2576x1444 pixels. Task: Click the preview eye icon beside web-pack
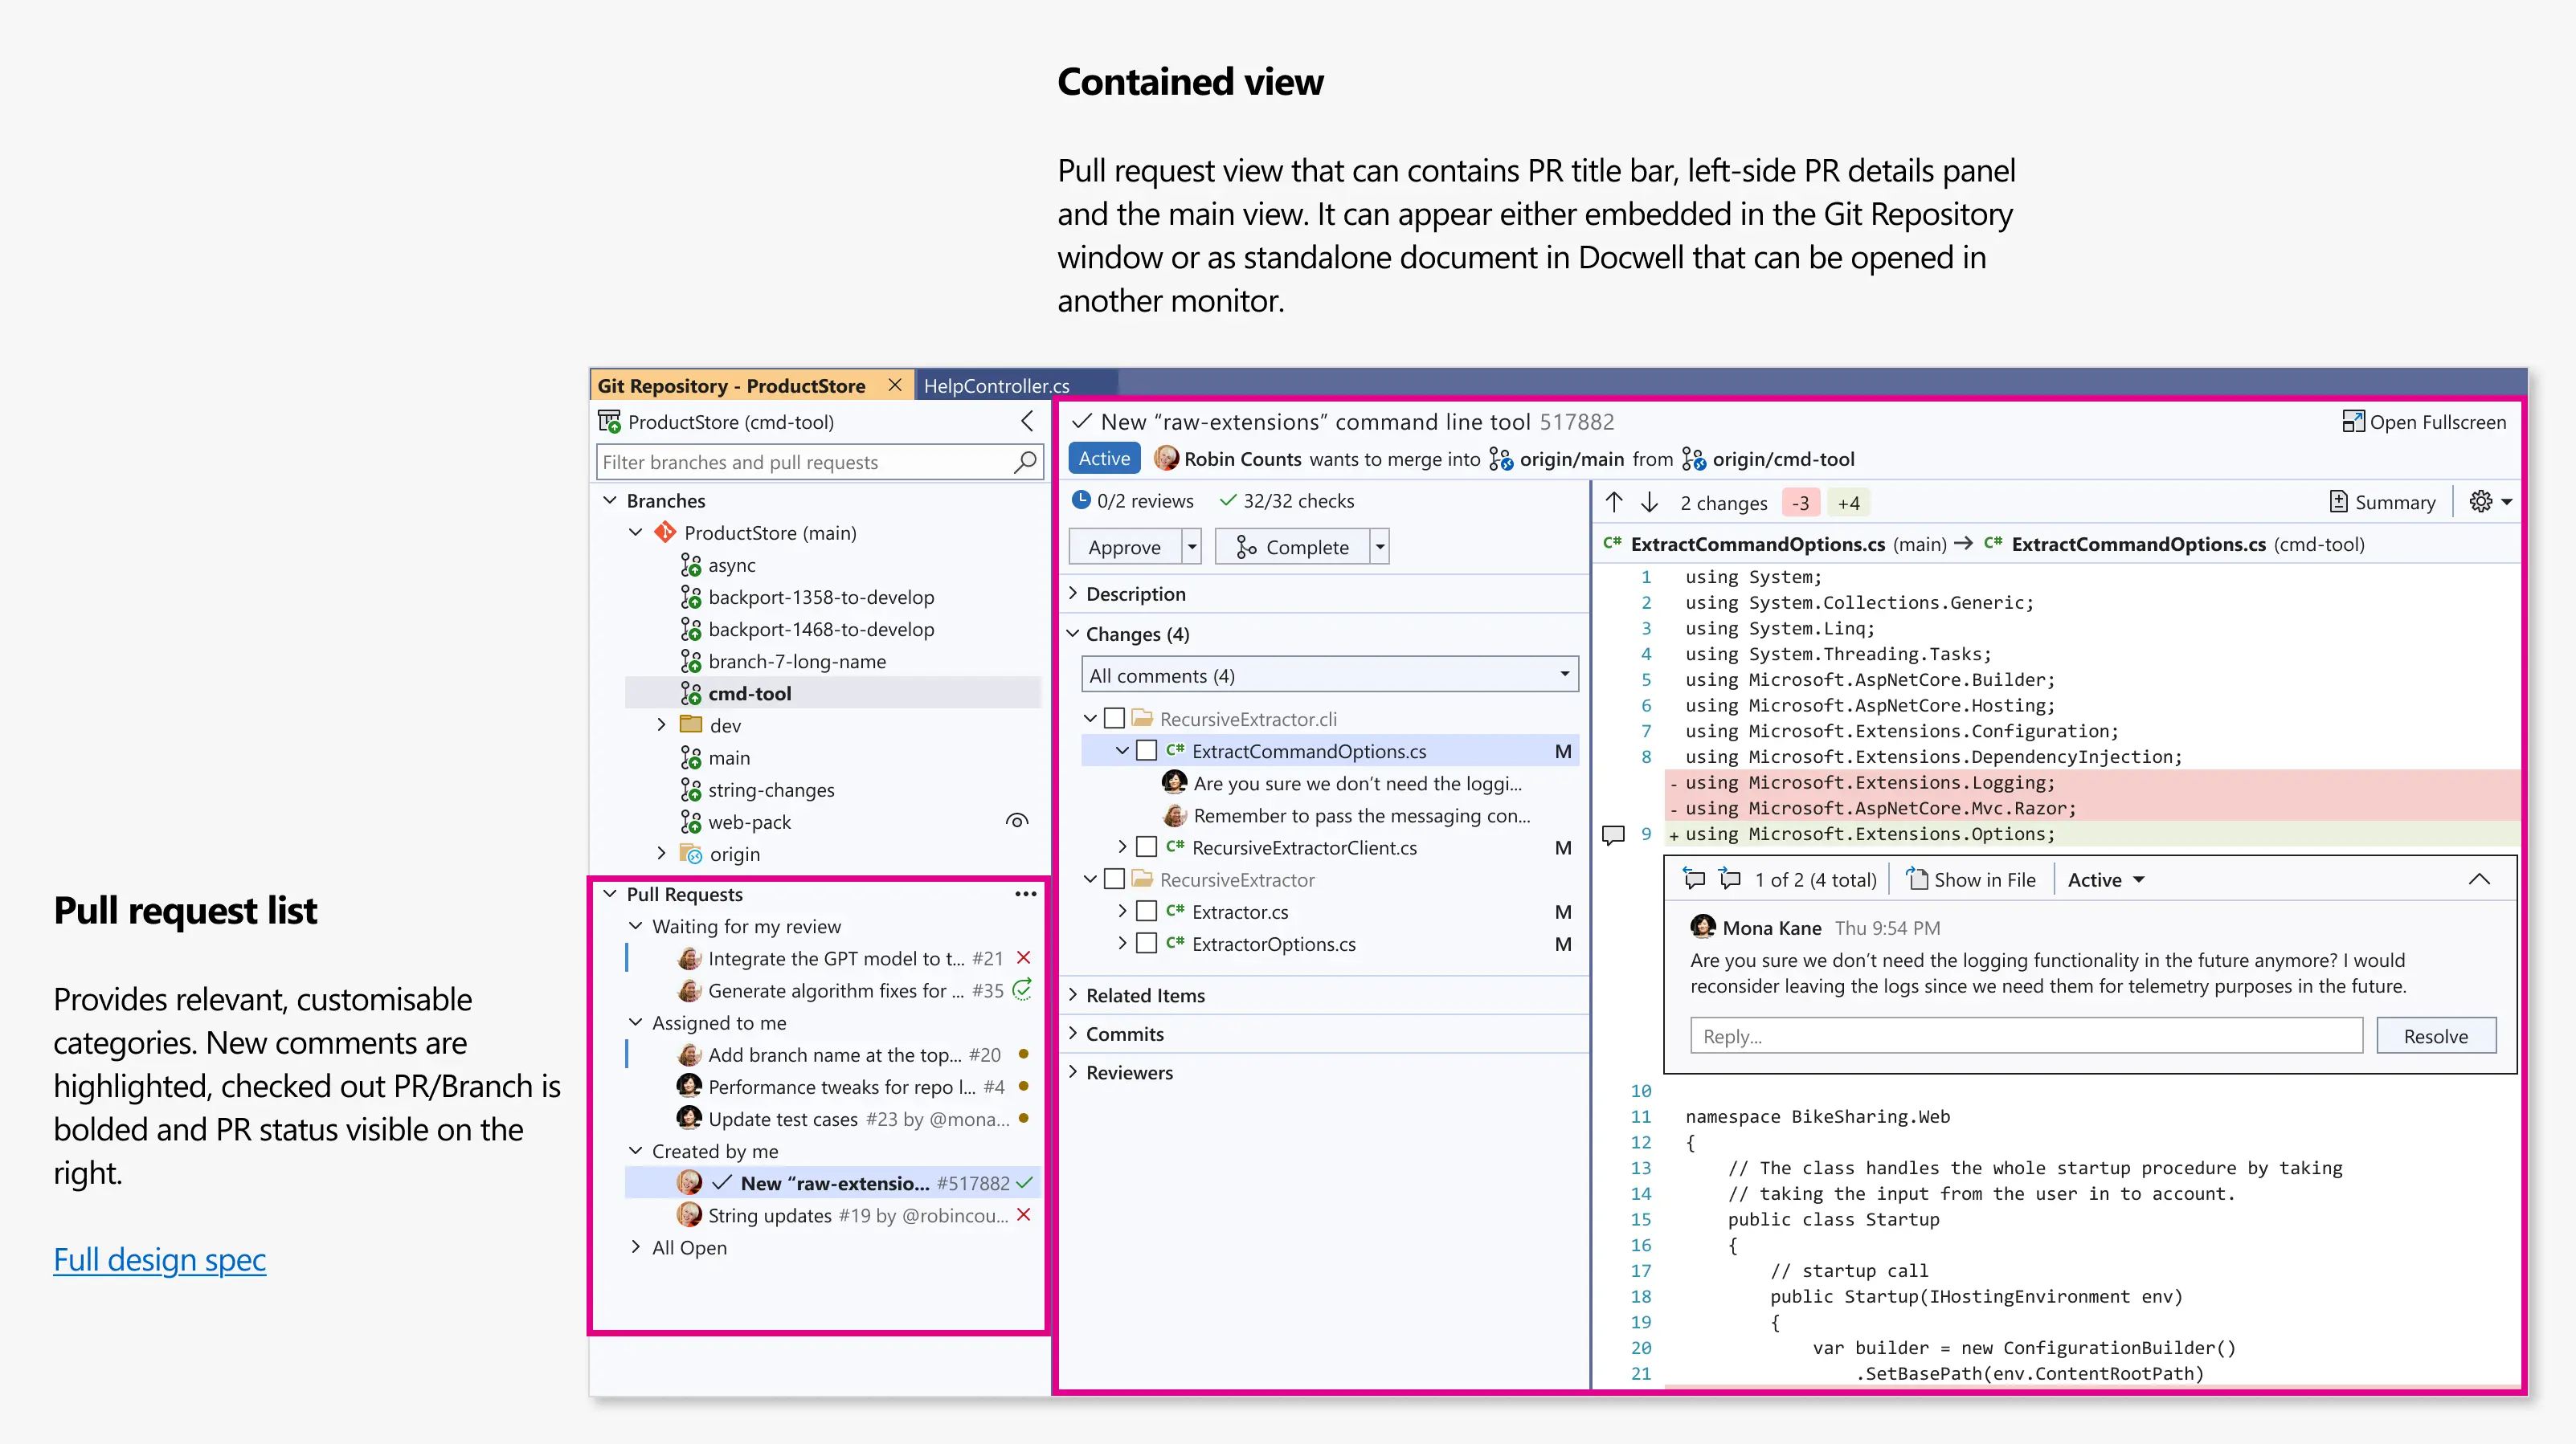click(x=1017, y=821)
